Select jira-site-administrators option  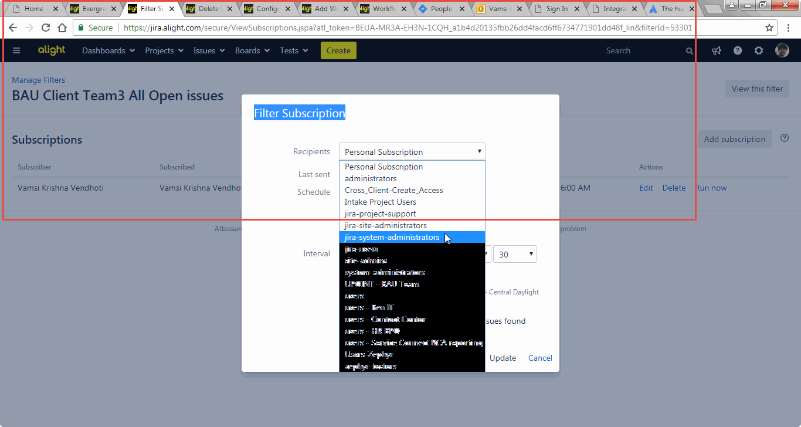pos(412,225)
